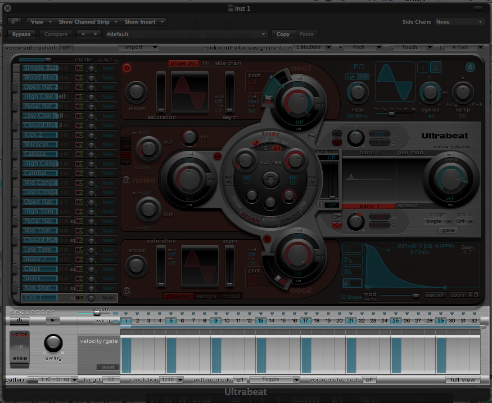Select envelope 1 shape button
The width and height of the screenshot is (492, 403).
click(x=352, y=248)
